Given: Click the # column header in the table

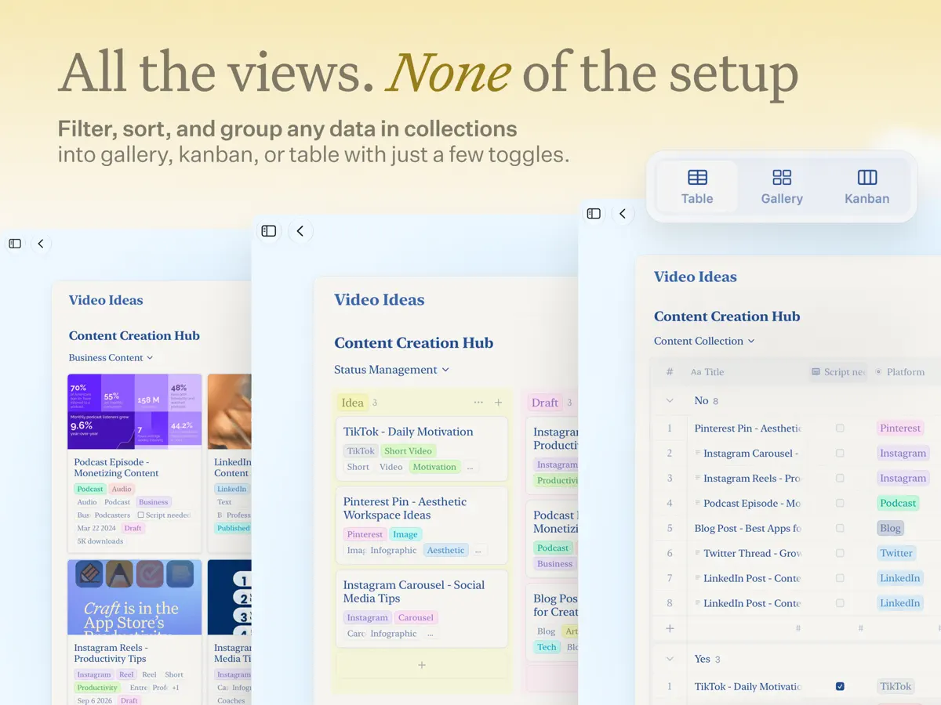Looking at the screenshot, I should point(670,372).
